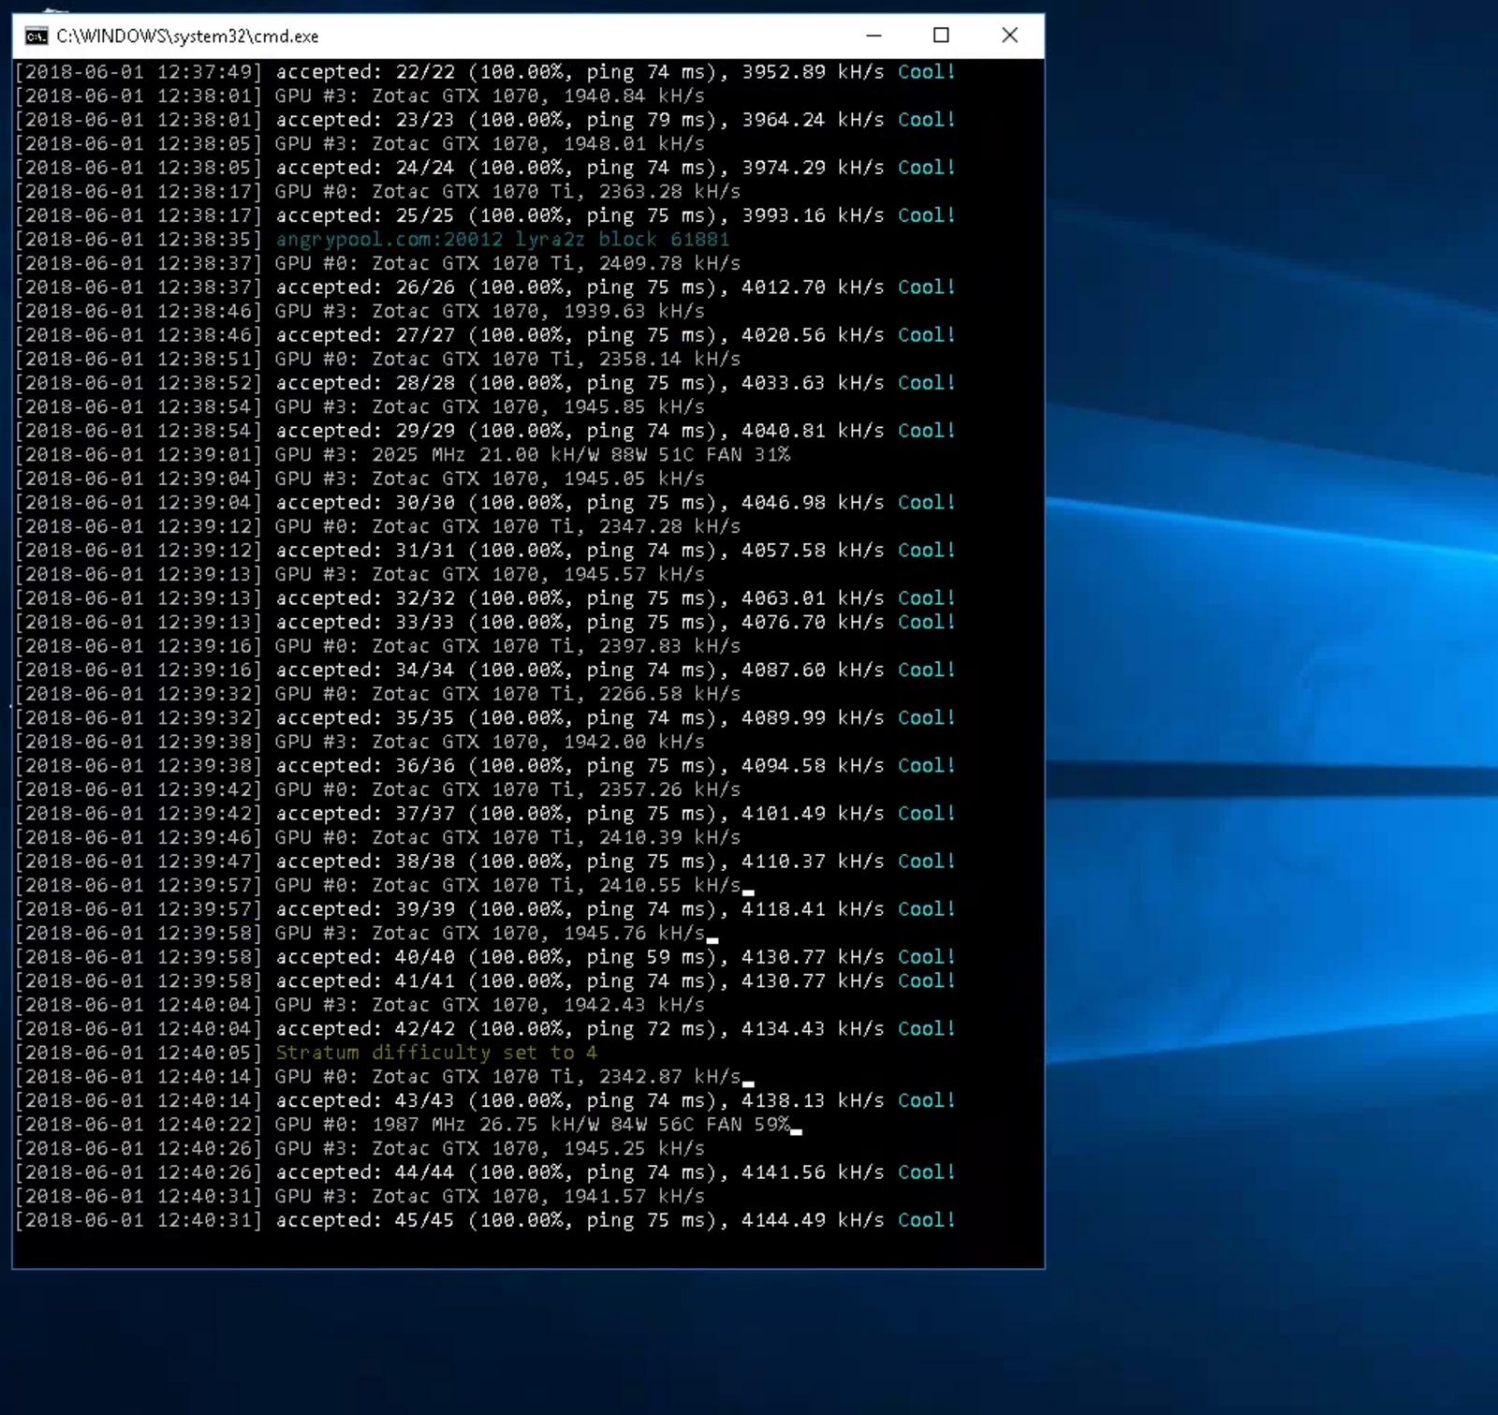This screenshot has width=1498, height=1415.
Task: Click the C:\WINDOWS\system32\cmd.exe title text
Action: pyautogui.click(x=187, y=37)
